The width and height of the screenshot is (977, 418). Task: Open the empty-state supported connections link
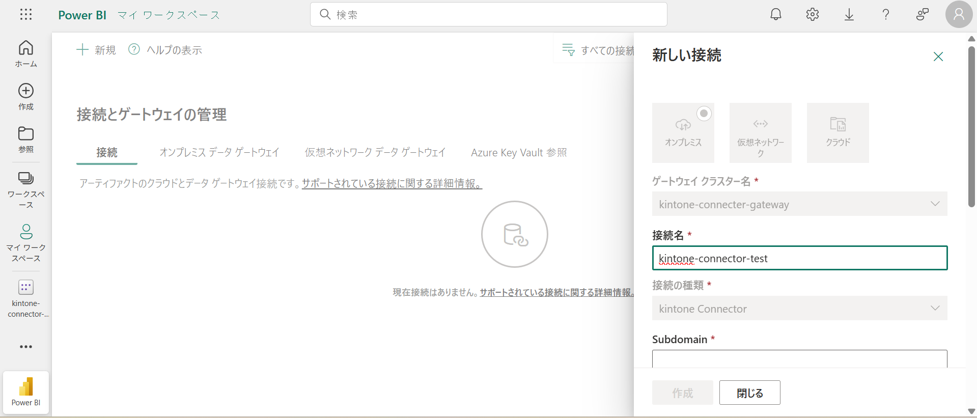pos(557,292)
